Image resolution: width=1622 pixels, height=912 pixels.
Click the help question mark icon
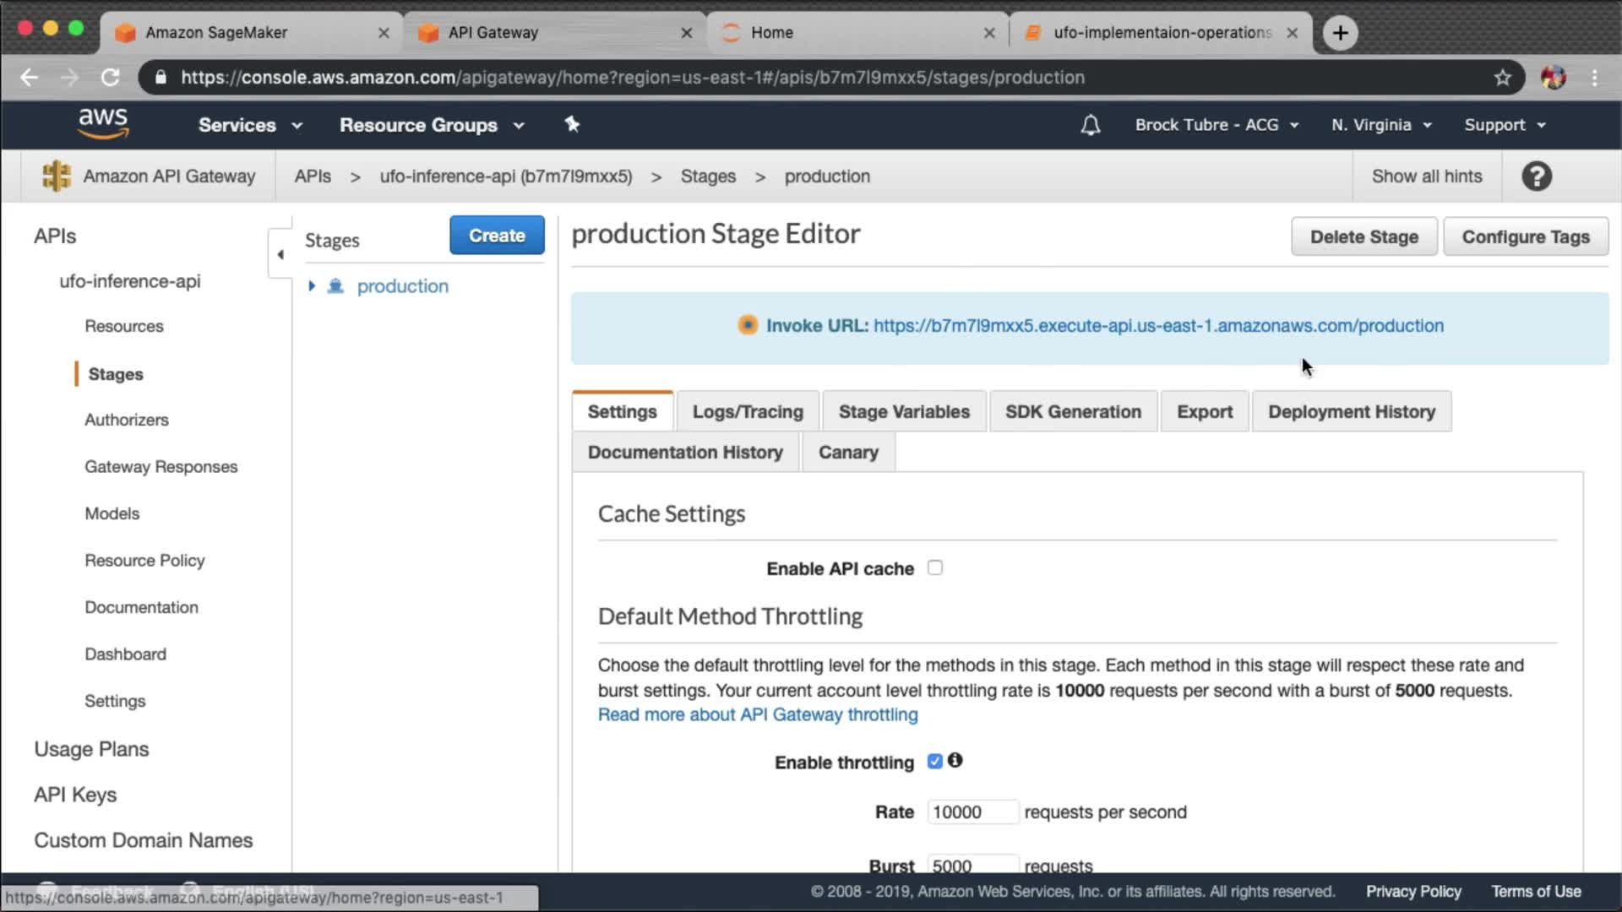pyautogui.click(x=1536, y=176)
